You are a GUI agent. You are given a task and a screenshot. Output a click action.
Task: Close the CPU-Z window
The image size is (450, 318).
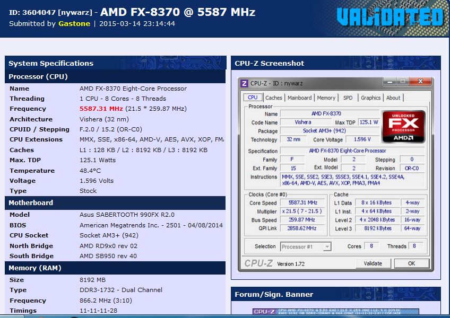(420, 82)
